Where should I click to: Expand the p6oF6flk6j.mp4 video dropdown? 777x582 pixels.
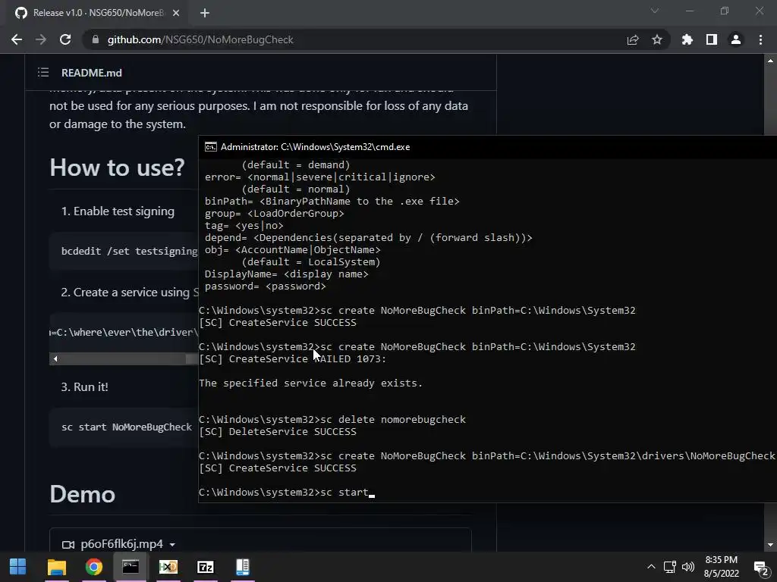172,544
